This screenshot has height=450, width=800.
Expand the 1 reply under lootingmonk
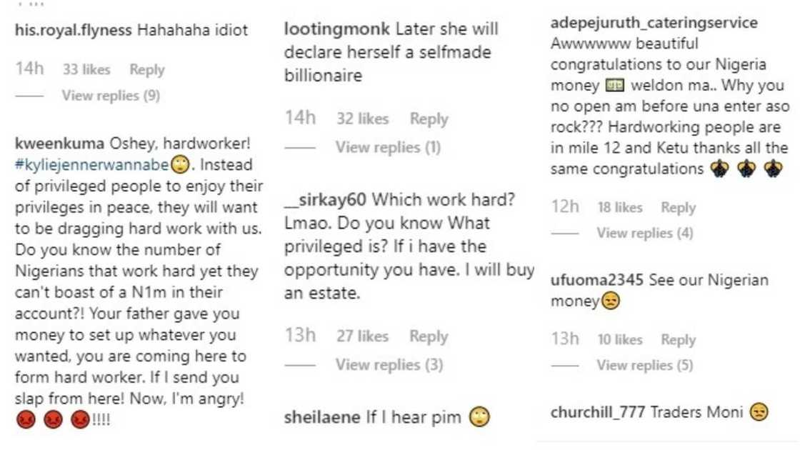pyautogui.click(x=388, y=148)
